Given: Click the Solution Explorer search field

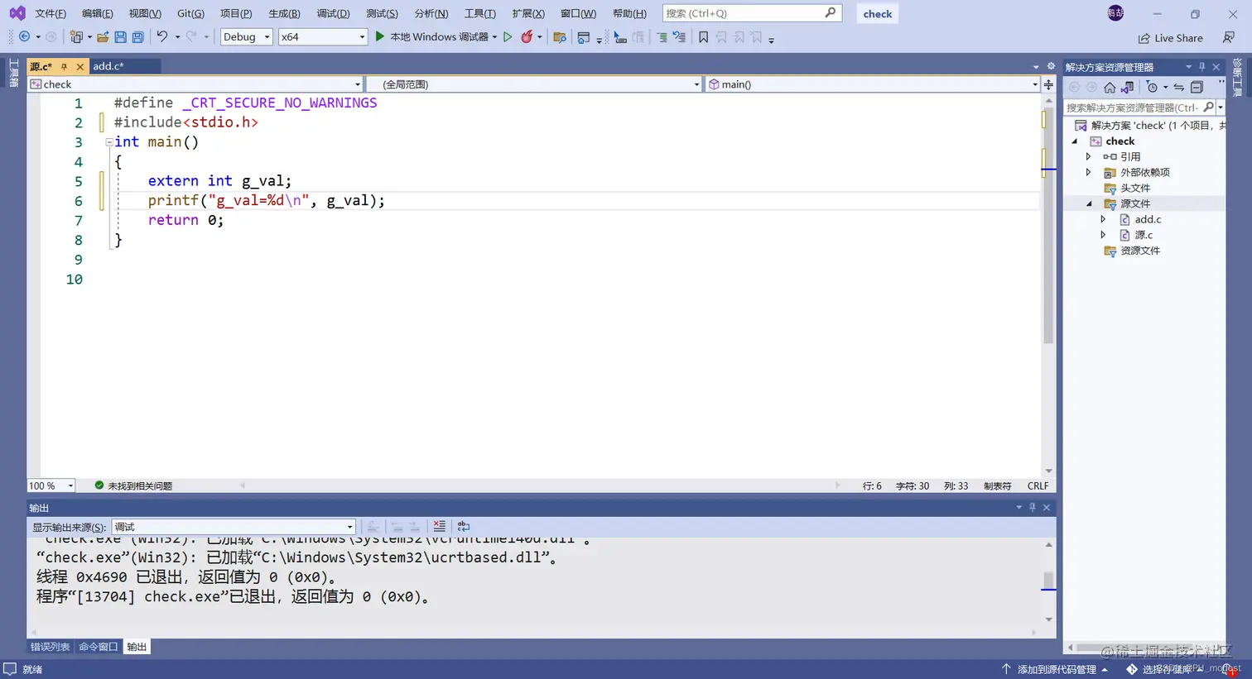Looking at the screenshot, I should click(x=1139, y=108).
